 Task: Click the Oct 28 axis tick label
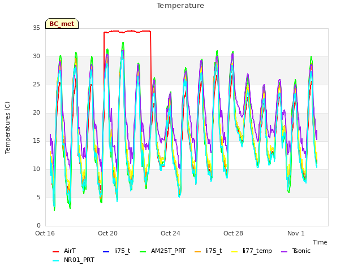coord(233,233)
